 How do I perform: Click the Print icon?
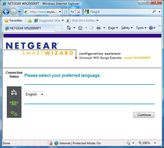tap(99, 28)
